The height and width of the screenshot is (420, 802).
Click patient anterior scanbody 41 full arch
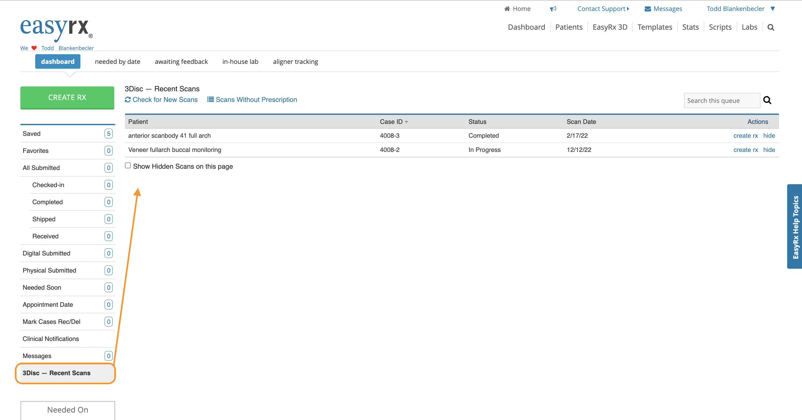170,136
